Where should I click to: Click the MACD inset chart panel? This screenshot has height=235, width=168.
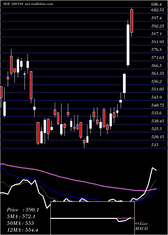(92, 218)
